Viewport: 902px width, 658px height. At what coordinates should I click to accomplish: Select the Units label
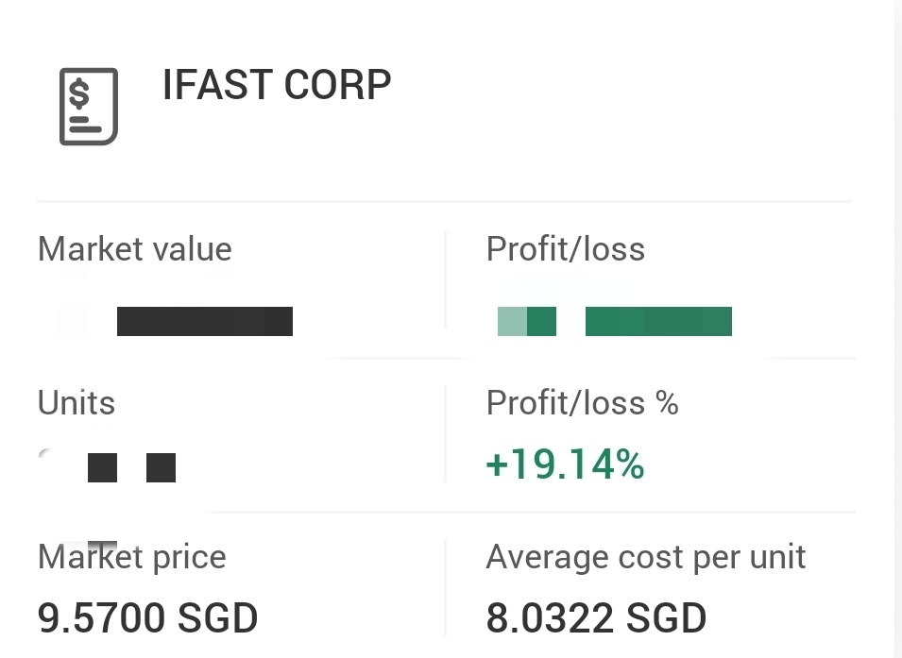pos(77,402)
